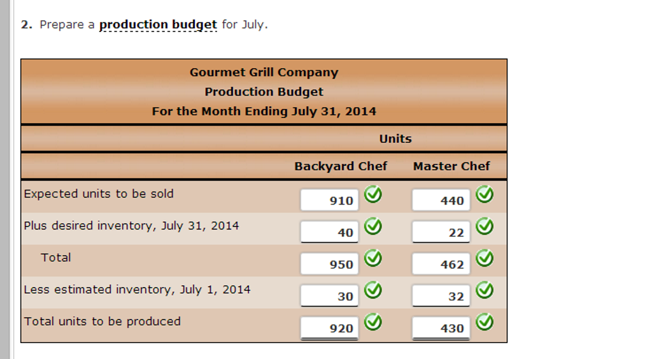The width and height of the screenshot is (652, 359).
Task: Click checkmark beside Backyard Chef 920 produced
Action: point(373,322)
